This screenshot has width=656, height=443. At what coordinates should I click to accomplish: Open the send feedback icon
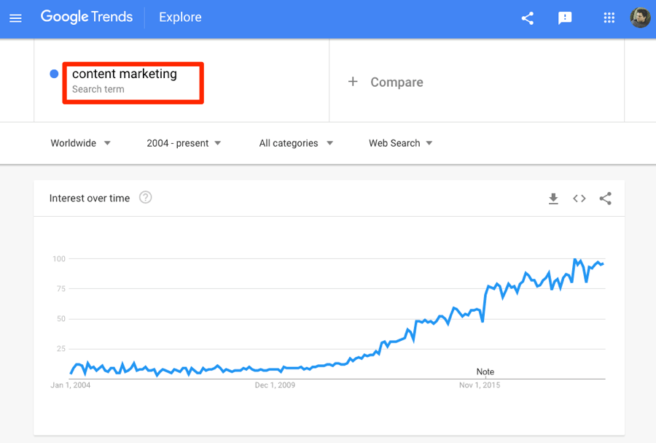tap(565, 18)
